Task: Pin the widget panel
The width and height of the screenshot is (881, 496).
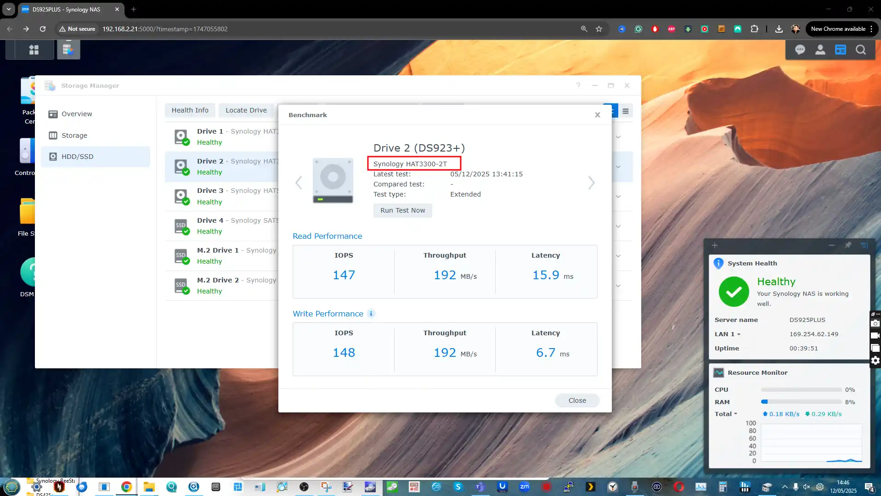Action: [848, 245]
